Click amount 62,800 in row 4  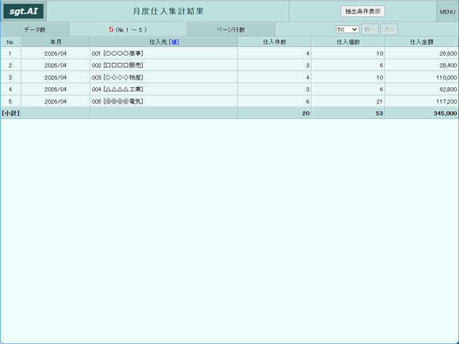[448, 89]
